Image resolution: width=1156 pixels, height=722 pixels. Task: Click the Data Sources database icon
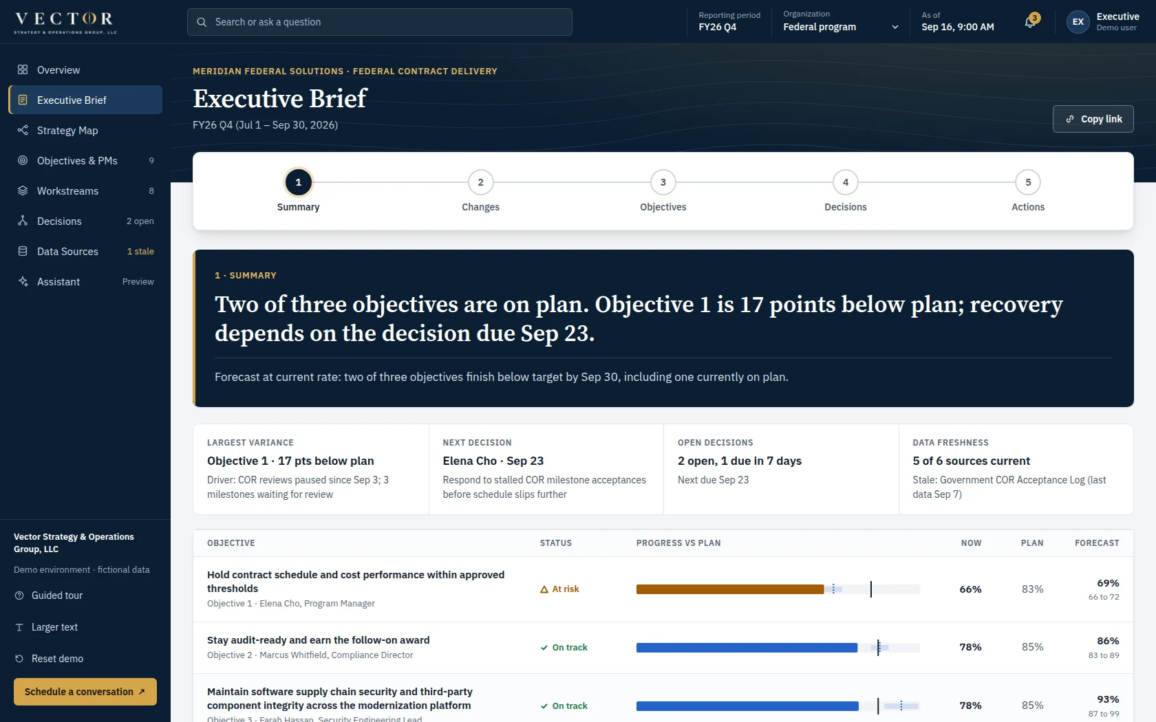[x=23, y=252]
